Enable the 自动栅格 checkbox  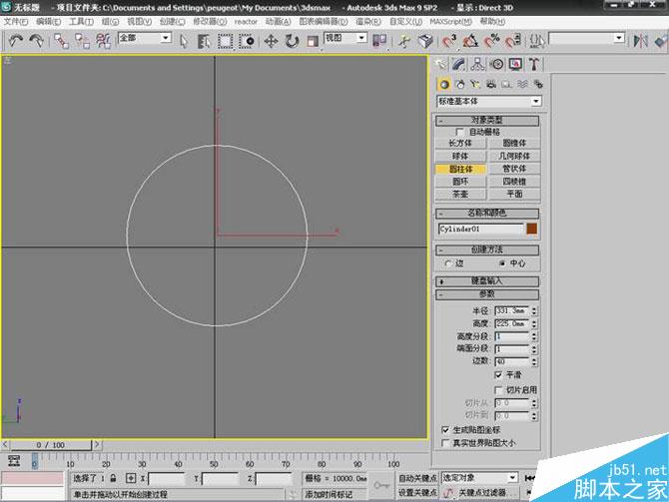460,132
